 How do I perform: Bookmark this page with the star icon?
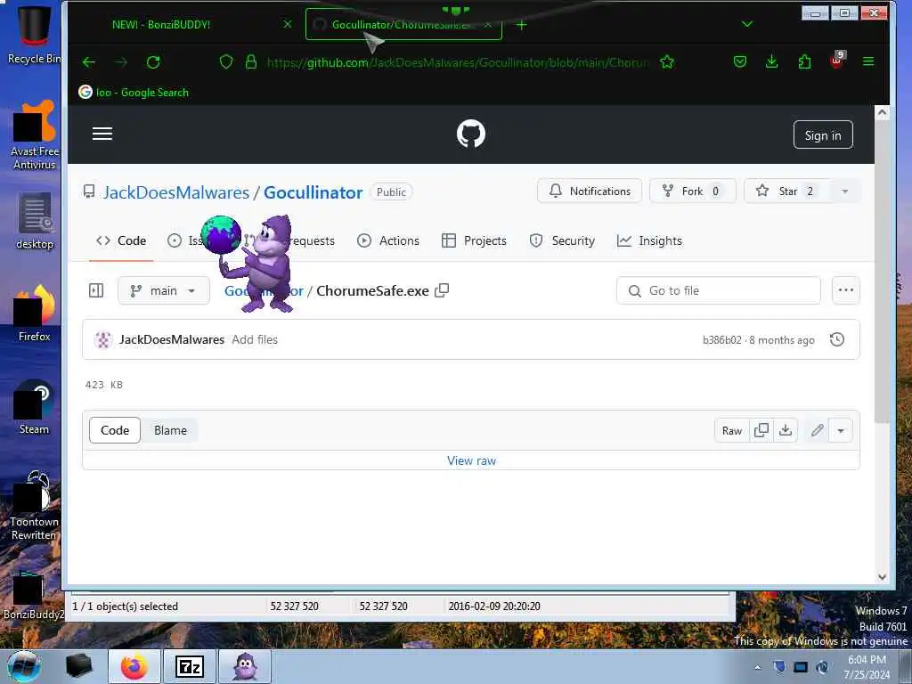pos(667,61)
